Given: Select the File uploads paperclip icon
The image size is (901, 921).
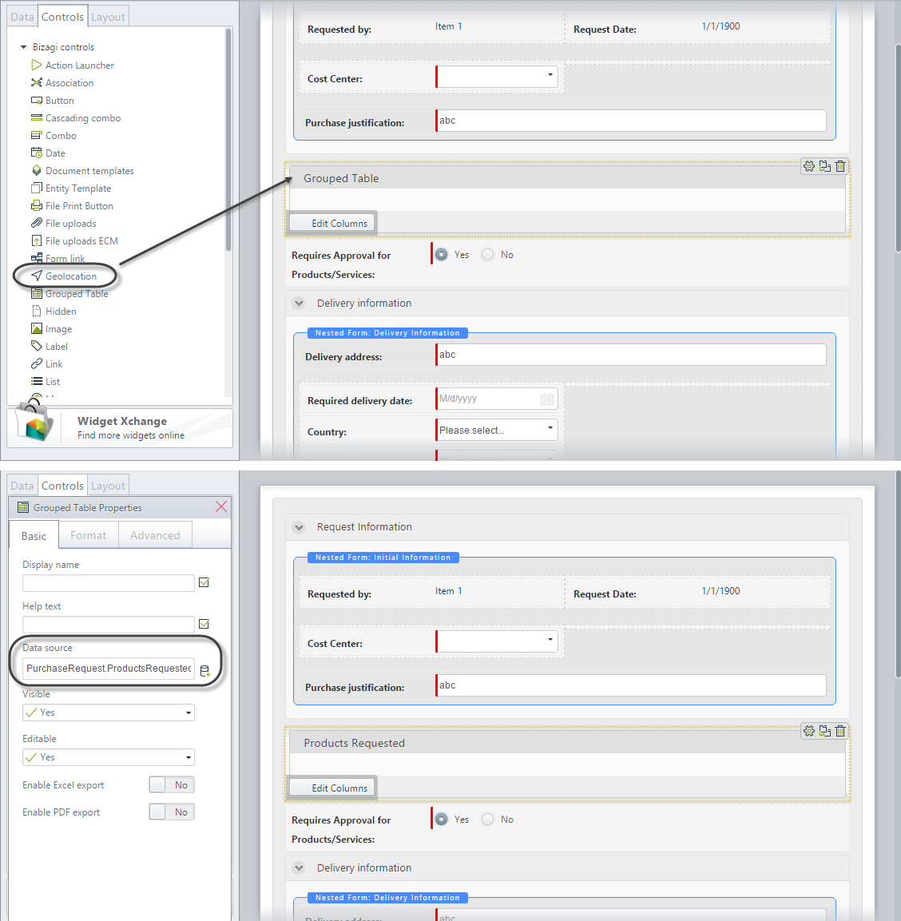Looking at the screenshot, I should click(x=37, y=223).
